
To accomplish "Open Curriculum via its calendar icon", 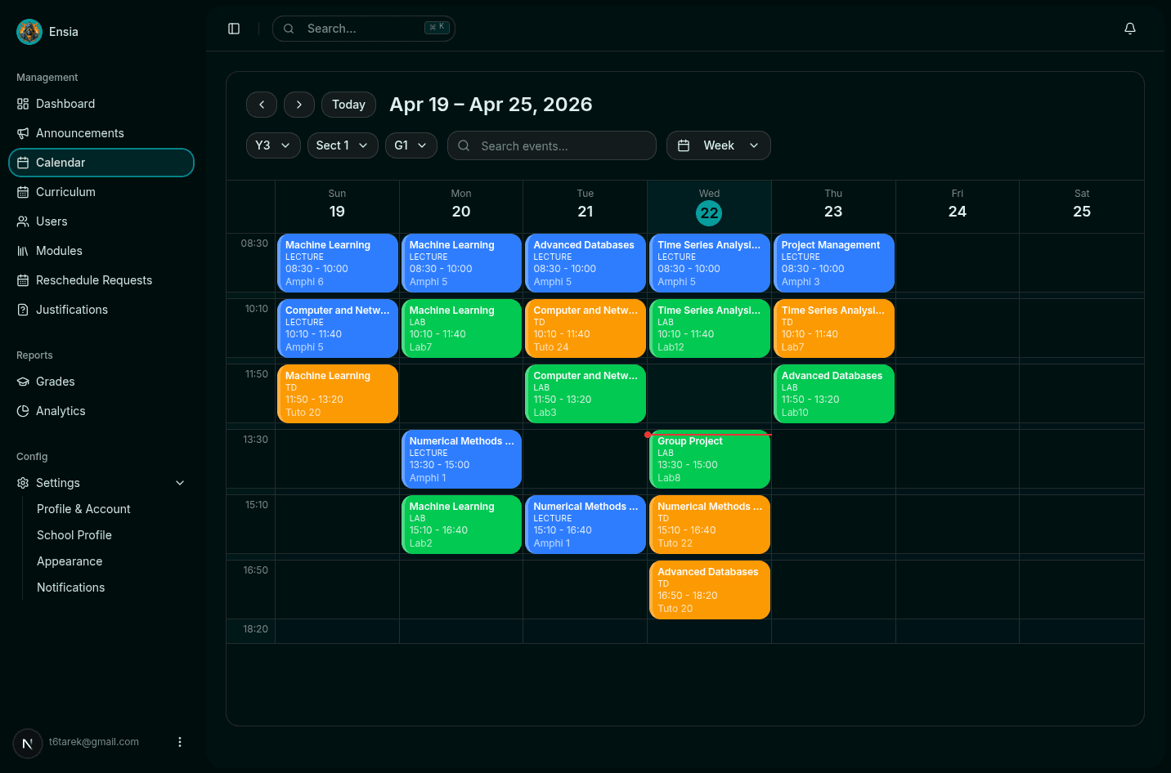I will tap(22, 192).
